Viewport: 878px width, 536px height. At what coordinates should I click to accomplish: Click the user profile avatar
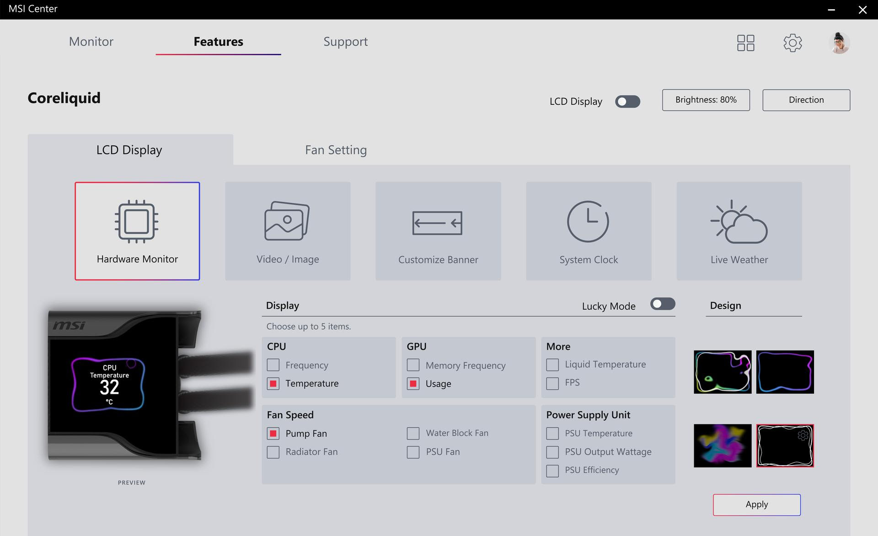coord(839,43)
